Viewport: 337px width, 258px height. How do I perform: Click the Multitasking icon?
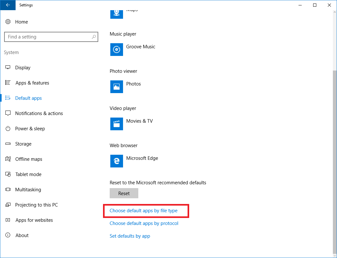coord(8,189)
